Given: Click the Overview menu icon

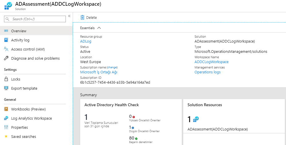Looking at the screenshot, I should [x=6, y=31].
